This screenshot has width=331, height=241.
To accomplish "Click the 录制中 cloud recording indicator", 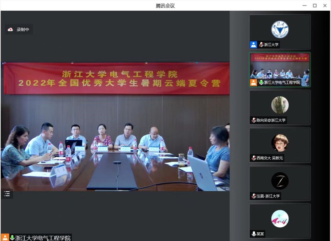I will pyautogui.click(x=19, y=29).
